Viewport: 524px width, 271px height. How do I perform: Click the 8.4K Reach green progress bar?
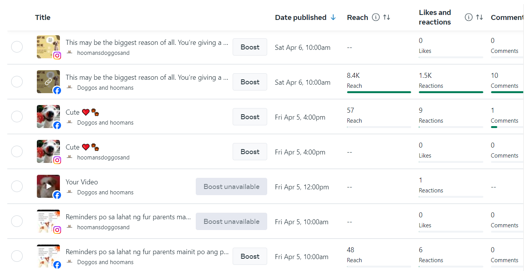[379, 92]
